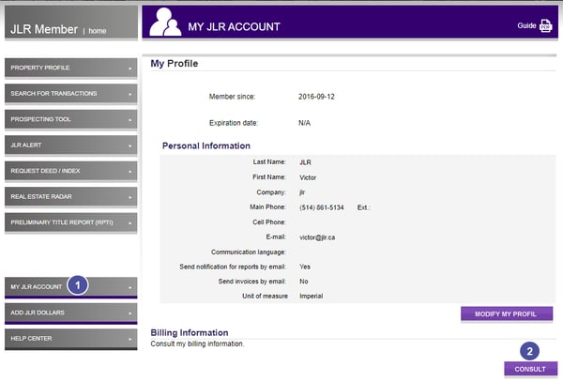Open the Prospecting Tool menu

[x=70, y=119]
